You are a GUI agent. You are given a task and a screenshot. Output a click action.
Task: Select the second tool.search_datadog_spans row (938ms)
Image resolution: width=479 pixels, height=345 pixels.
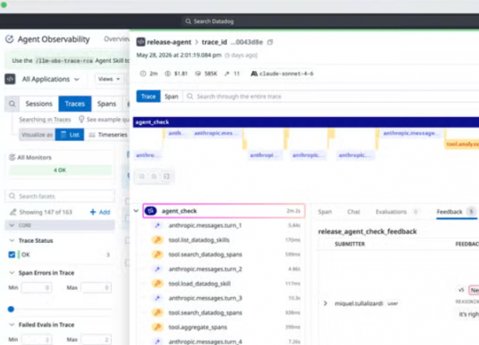click(224, 312)
